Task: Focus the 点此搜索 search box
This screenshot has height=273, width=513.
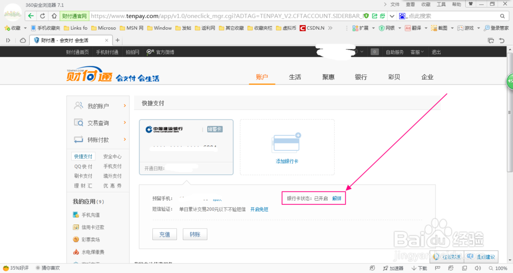Action: [x=453, y=16]
